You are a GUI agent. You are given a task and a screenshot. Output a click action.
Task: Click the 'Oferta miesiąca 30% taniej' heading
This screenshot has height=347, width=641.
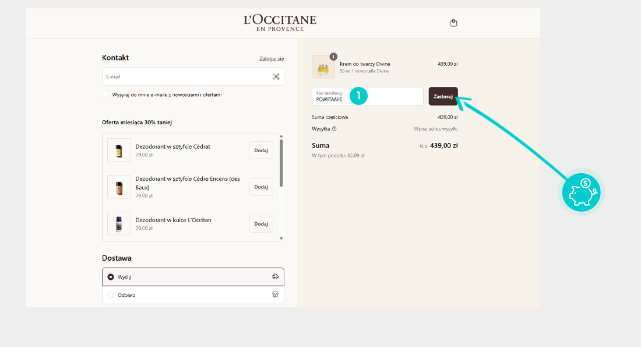137,122
